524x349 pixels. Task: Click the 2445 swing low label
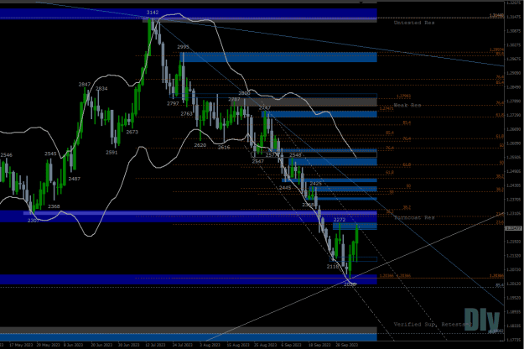coord(285,188)
